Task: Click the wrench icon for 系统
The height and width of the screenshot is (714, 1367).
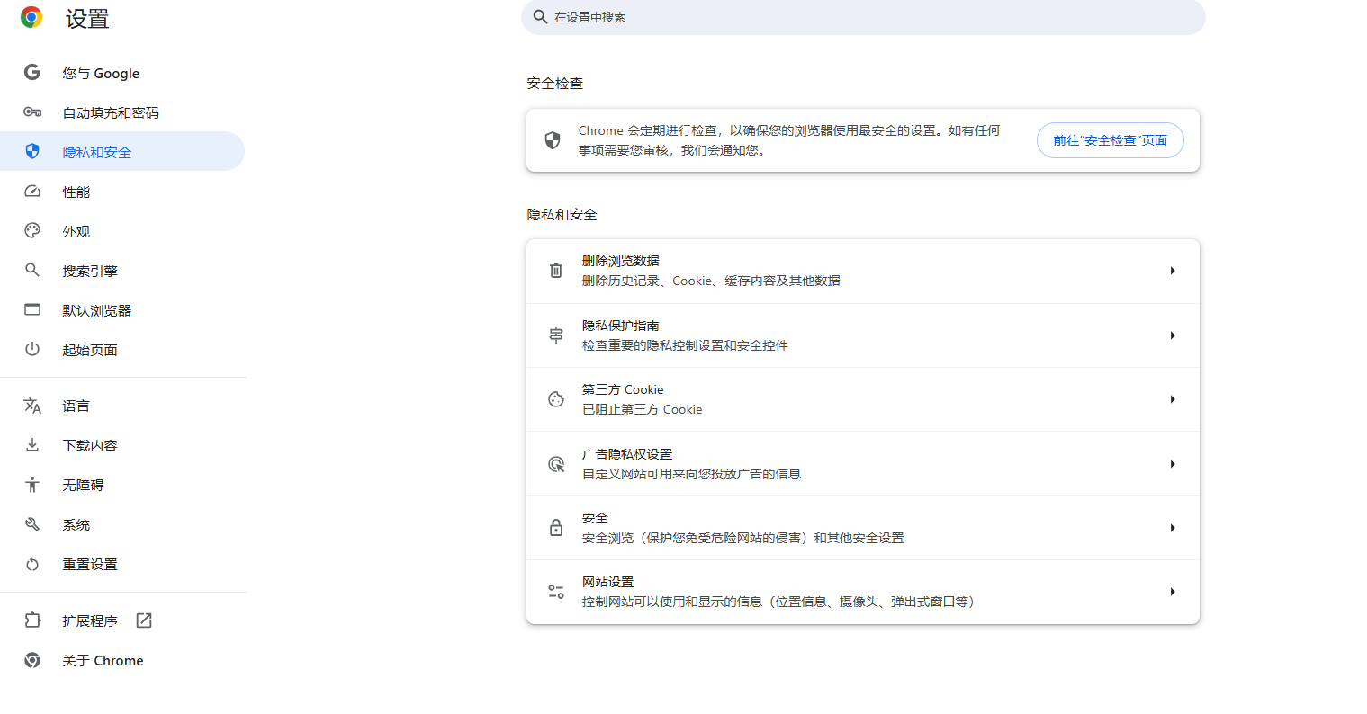Action: [x=32, y=524]
